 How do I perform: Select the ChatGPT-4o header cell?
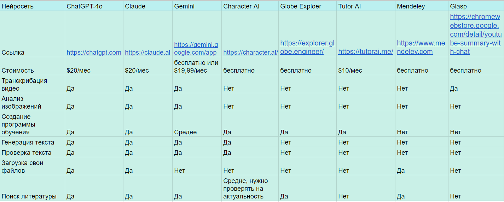[94, 6]
